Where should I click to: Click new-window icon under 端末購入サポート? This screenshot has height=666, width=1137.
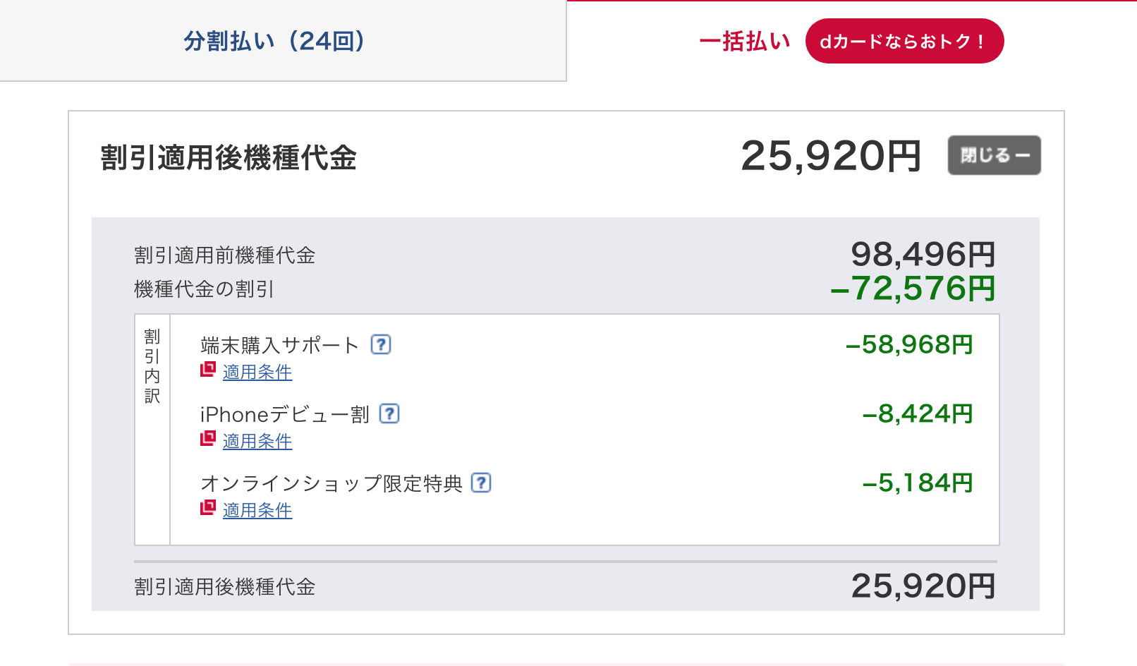coord(208,369)
